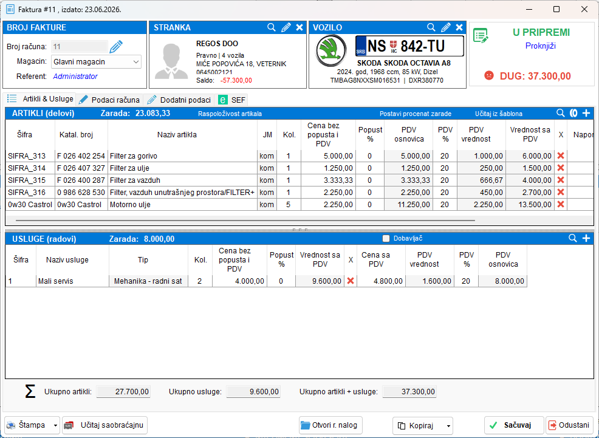Search for a customer in STRANKA panel

coord(271,27)
